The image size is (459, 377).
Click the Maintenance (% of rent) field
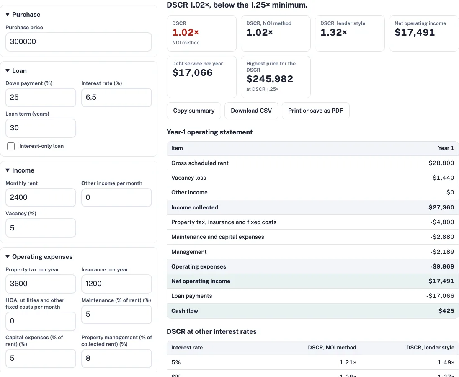(x=116, y=314)
